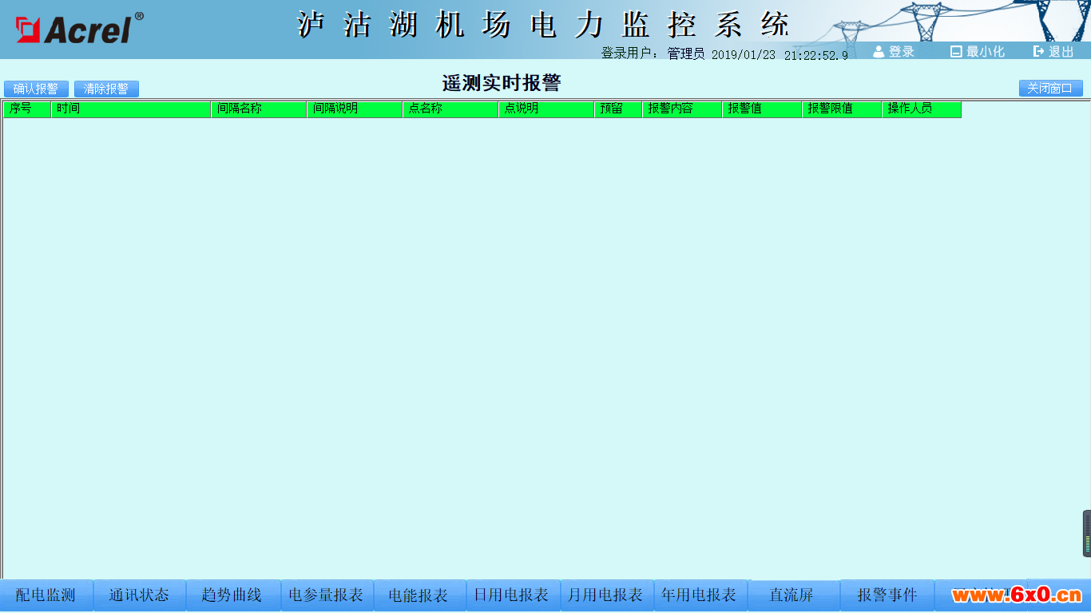Open the 配电监测 tab
Image resolution: width=1091 pixels, height=613 pixels.
[46, 595]
